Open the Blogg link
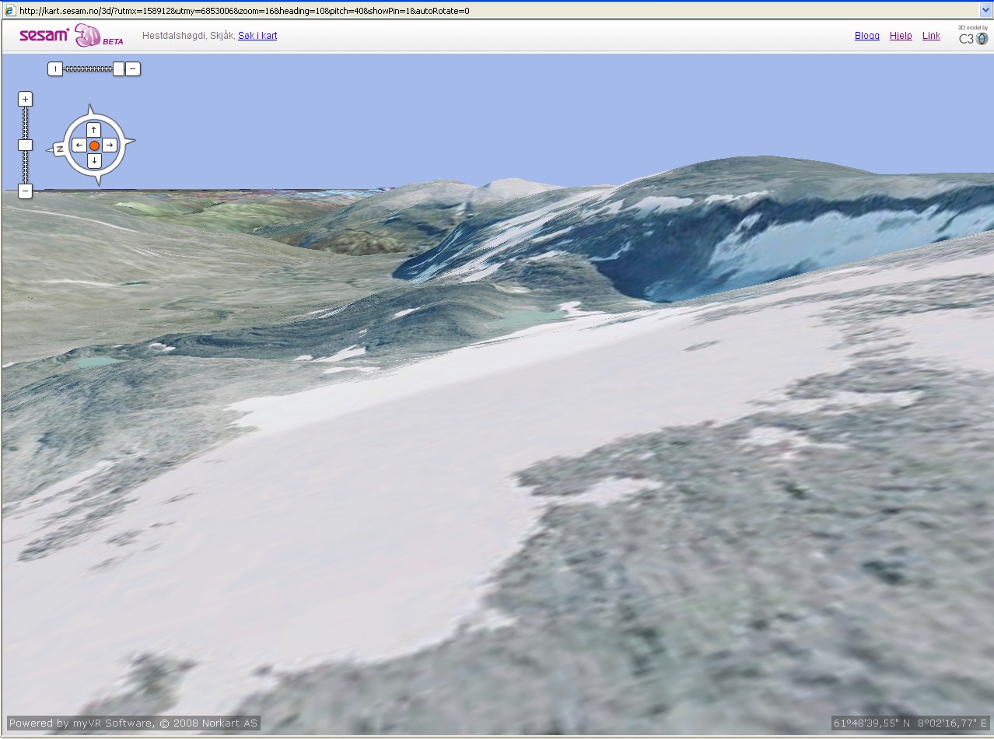The width and height of the screenshot is (994, 739). [x=866, y=36]
